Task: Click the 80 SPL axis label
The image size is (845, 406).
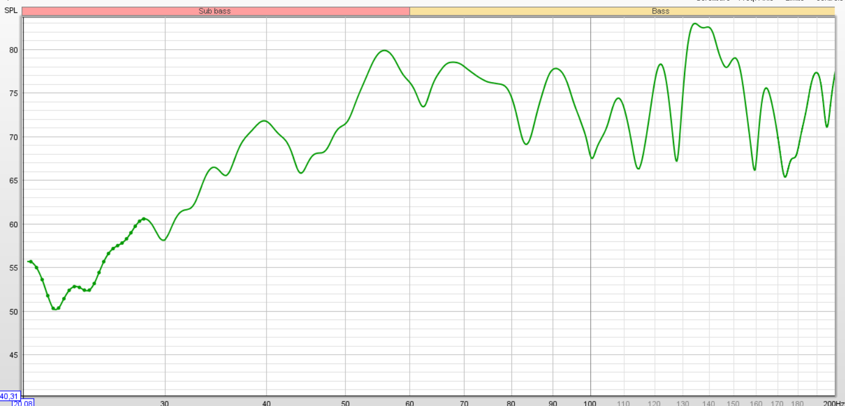Action: (x=14, y=50)
